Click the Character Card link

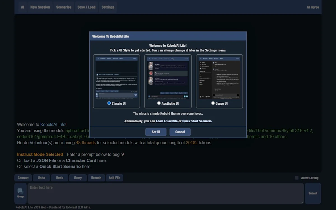[x=81, y=160]
